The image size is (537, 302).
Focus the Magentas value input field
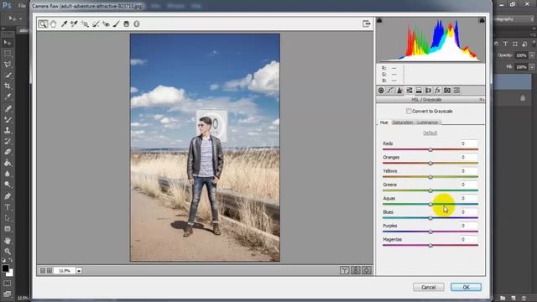click(x=468, y=239)
